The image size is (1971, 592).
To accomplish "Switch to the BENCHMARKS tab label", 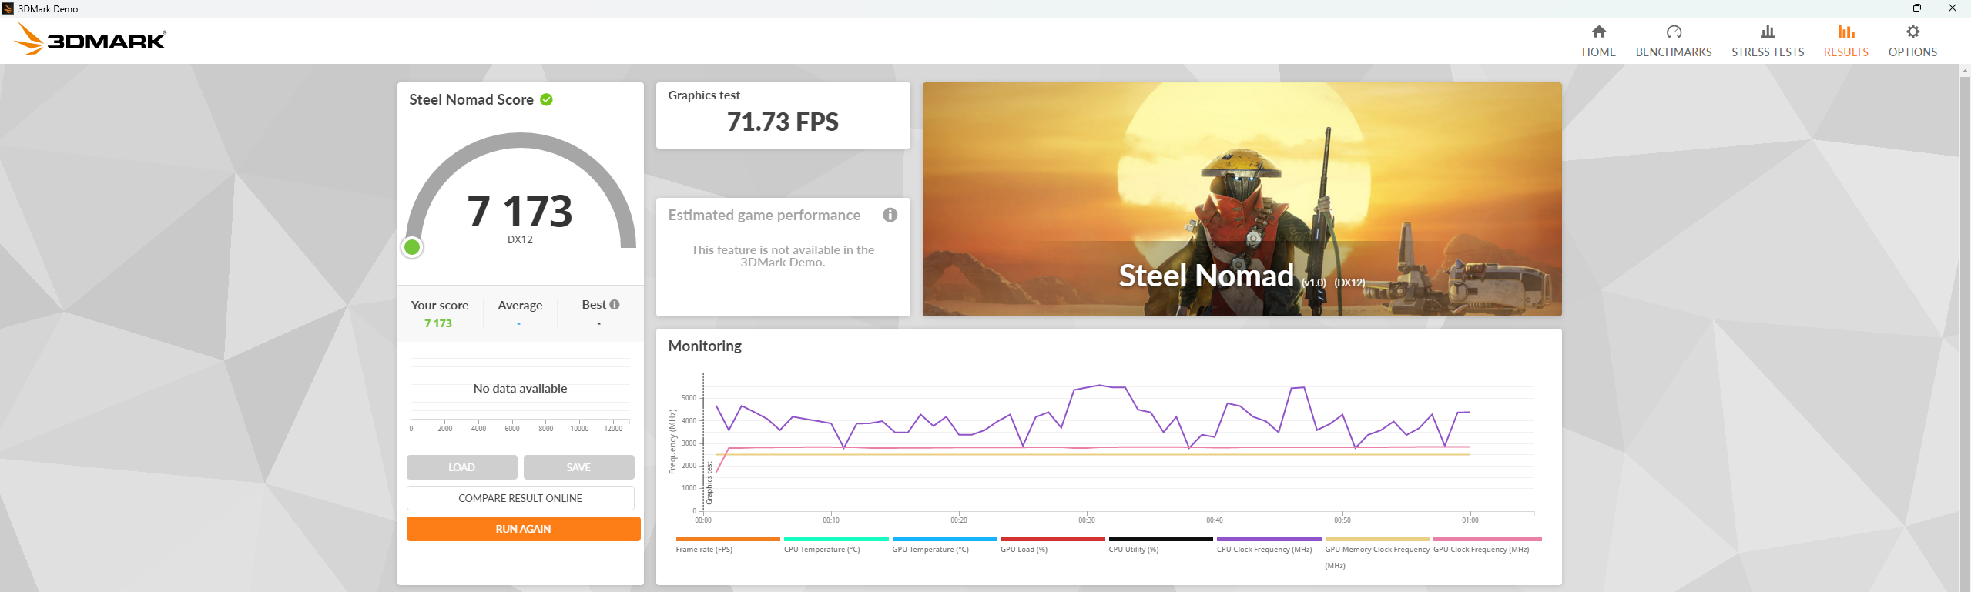I will pyautogui.click(x=1674, y=52).
